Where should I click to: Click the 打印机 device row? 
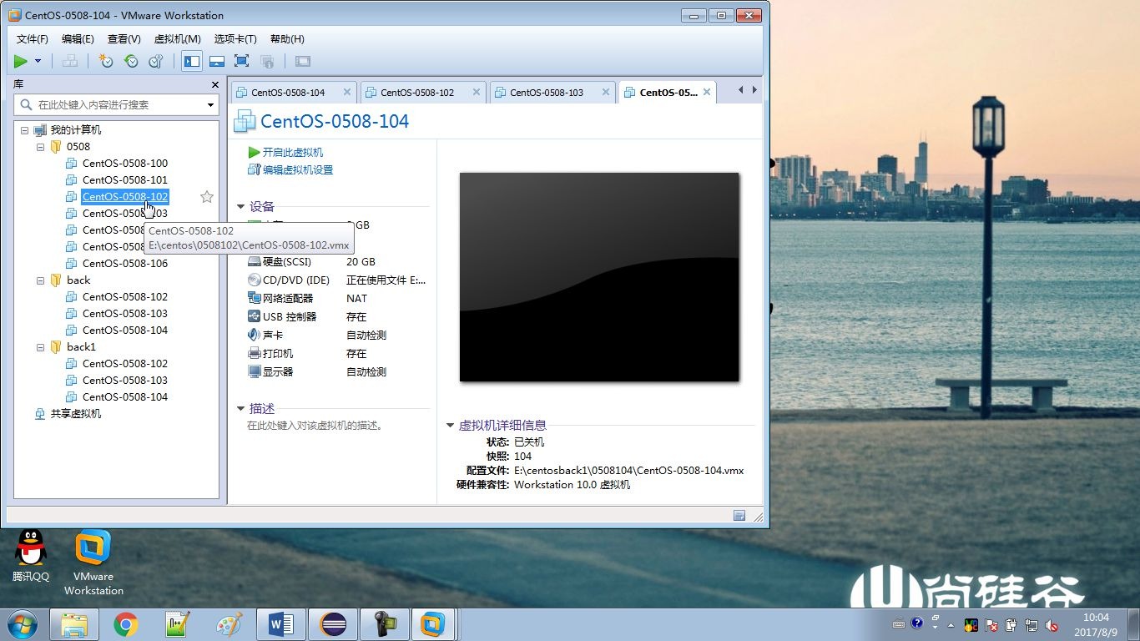click(337, 354)
